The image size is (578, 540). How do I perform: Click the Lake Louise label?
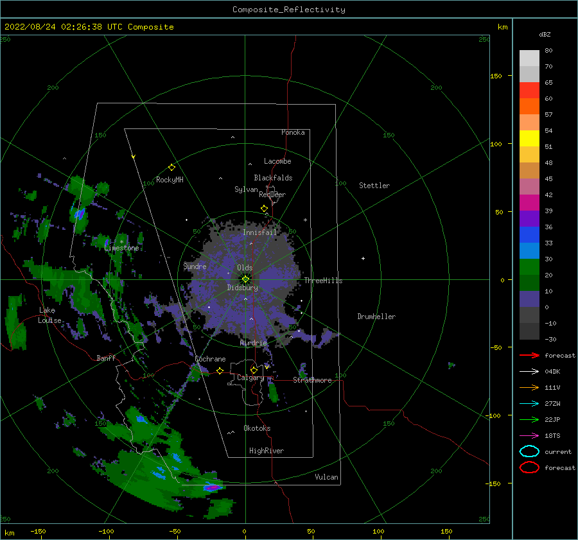49,315
